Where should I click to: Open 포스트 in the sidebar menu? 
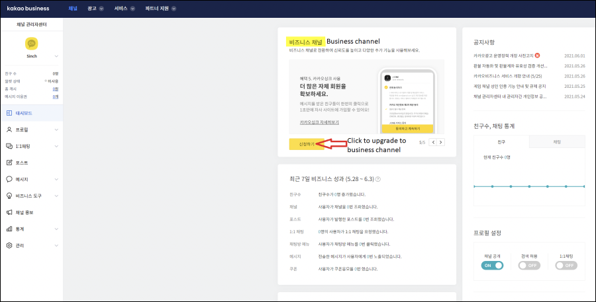[32, 163]
